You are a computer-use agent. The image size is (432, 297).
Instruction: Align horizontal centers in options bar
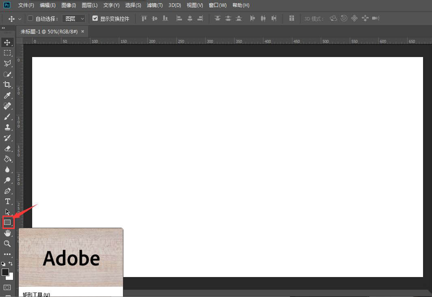(190, 18)
